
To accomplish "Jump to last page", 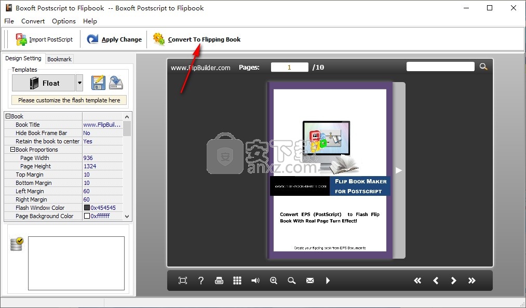I will (x=471, y=280).
